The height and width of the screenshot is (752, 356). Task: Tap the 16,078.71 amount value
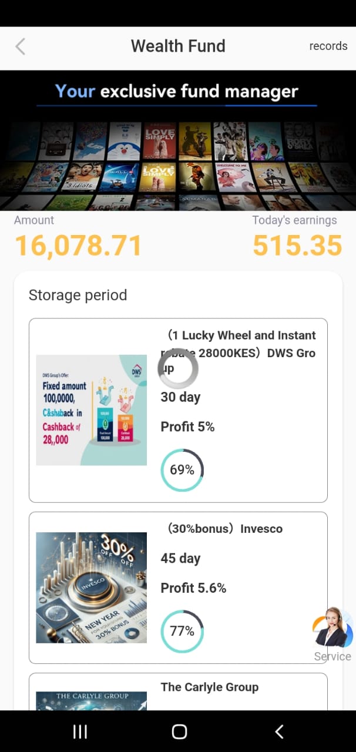click(78, 246)
